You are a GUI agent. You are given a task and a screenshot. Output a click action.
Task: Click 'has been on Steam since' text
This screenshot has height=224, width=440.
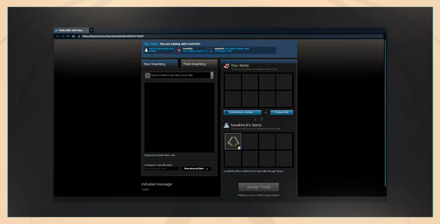(x=237, y=49)
